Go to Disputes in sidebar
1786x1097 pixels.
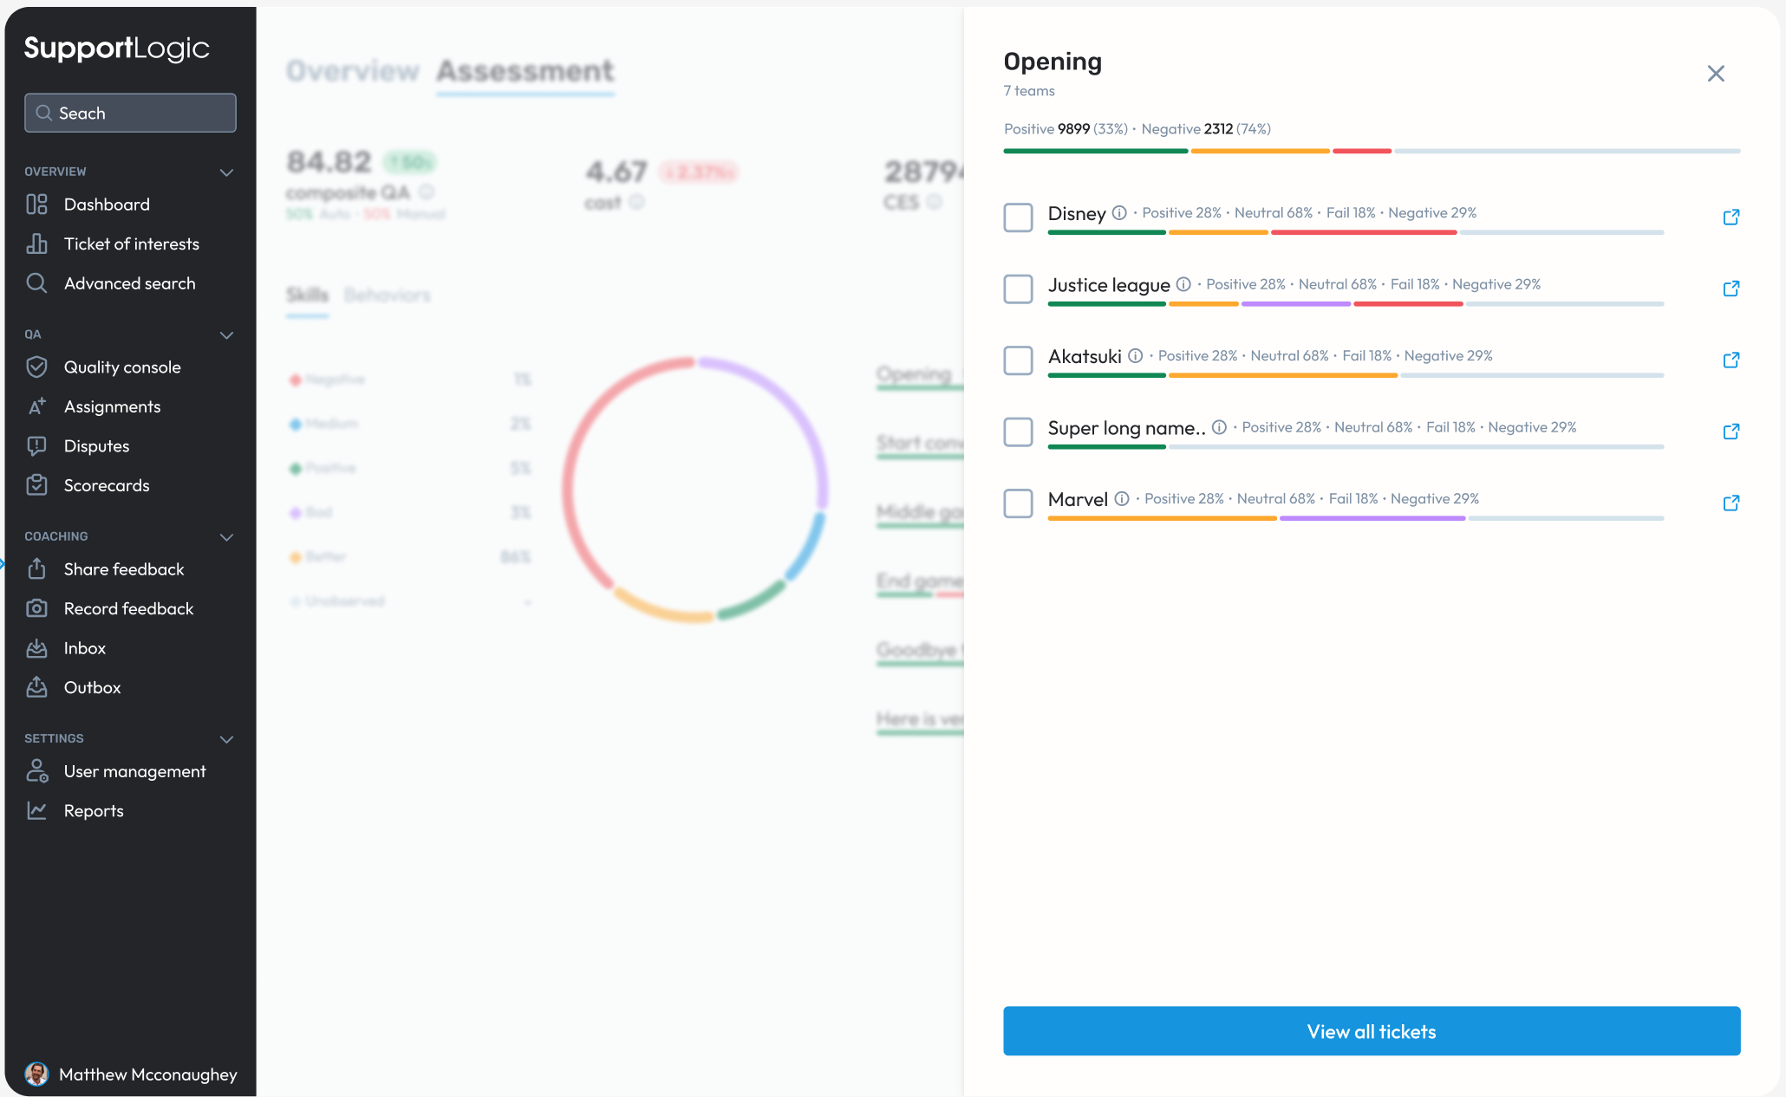96,446
